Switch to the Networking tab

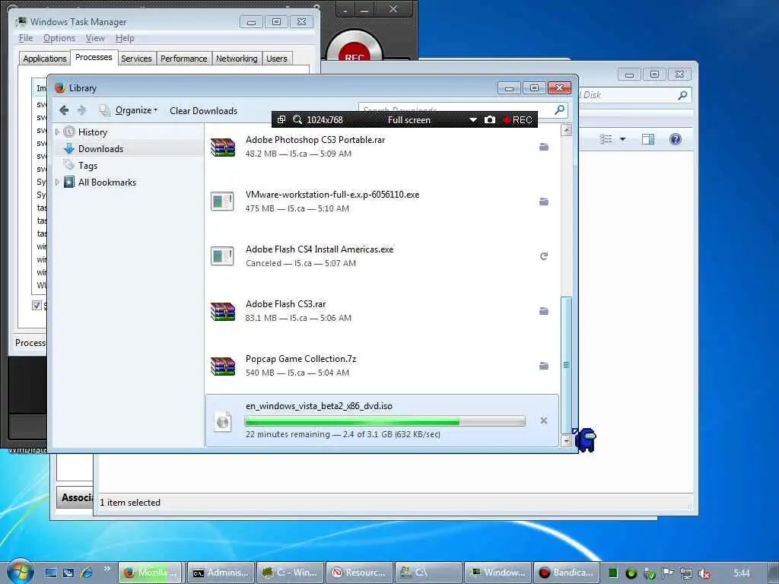point(237,58)
